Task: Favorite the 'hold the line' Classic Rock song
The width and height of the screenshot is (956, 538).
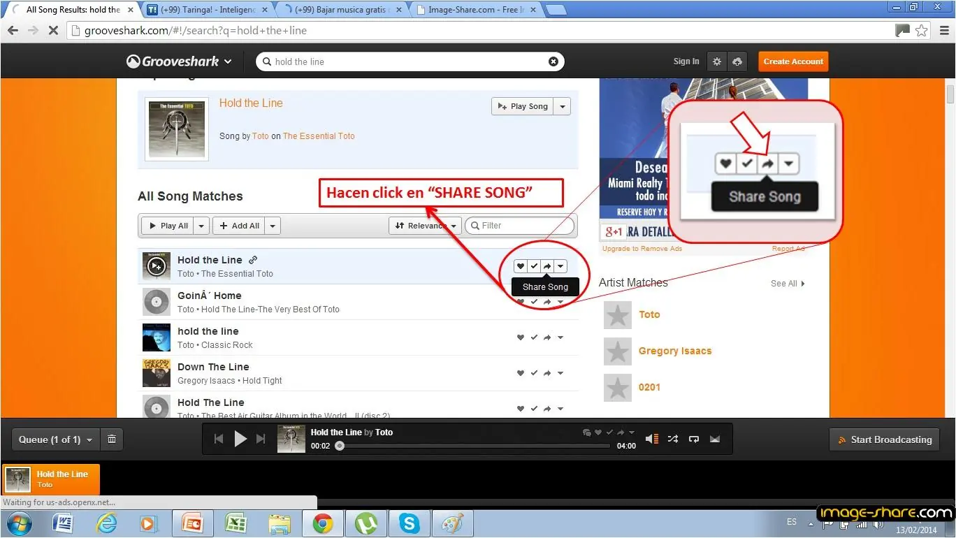Action: [521, 337]
